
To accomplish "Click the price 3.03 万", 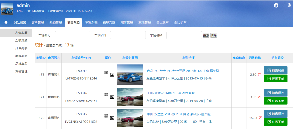I will point(256,97).
